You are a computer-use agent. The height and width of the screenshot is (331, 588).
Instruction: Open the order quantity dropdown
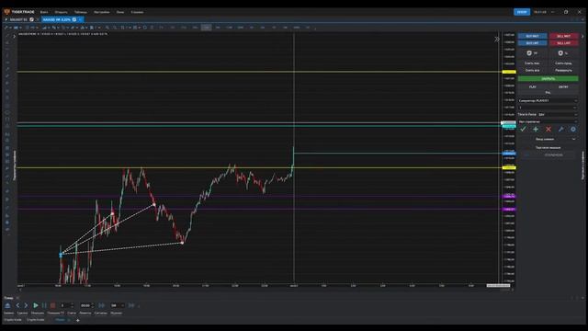click(548, 108)
